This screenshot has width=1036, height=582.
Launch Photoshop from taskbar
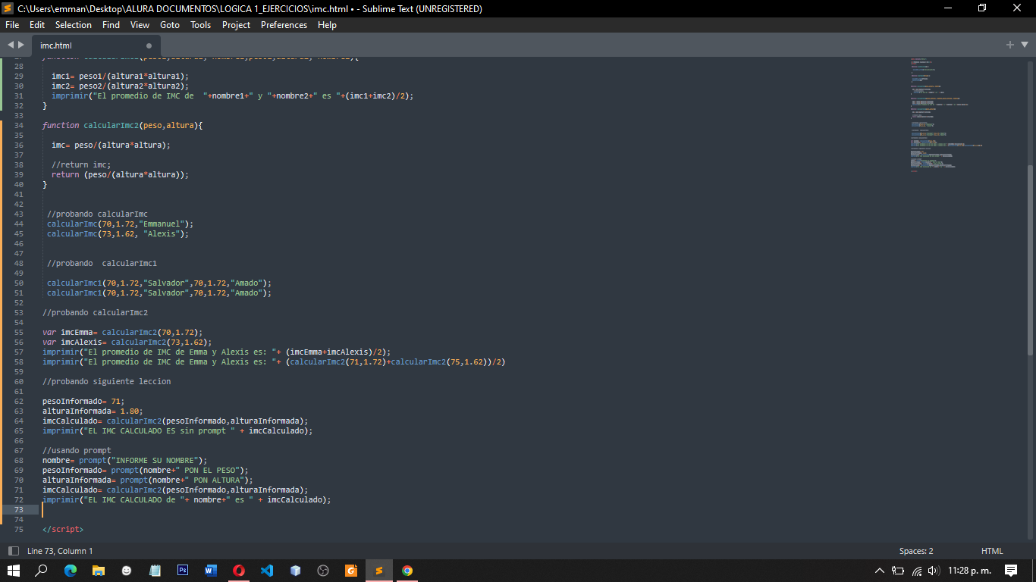click(183, 571)
